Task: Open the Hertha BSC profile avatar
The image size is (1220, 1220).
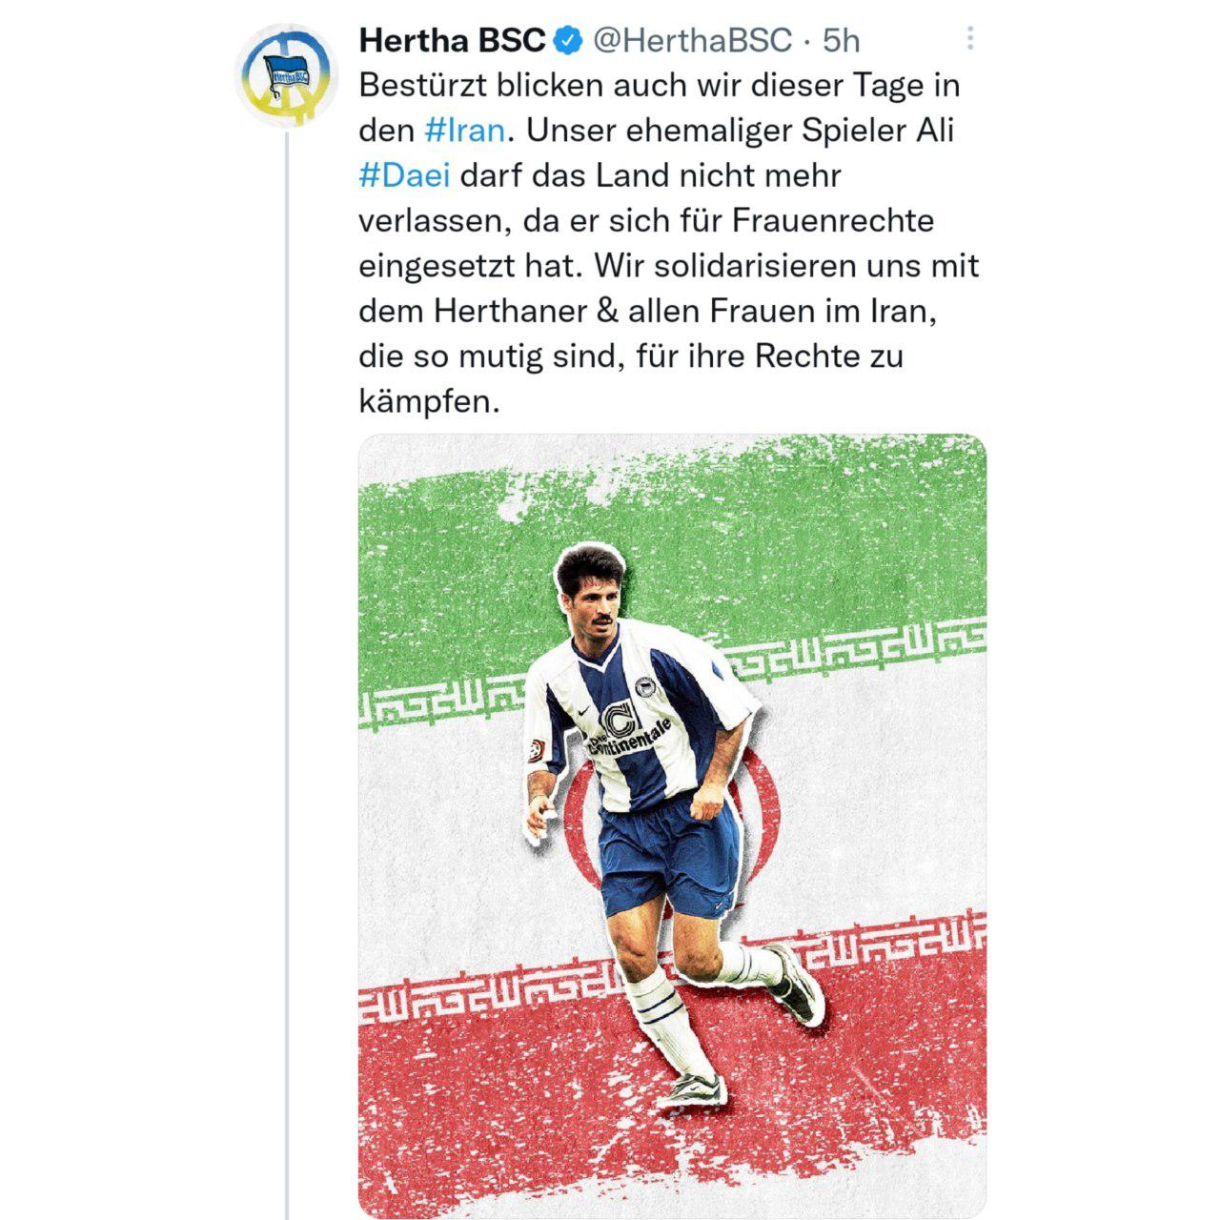Action: click(x=287, y=75)
